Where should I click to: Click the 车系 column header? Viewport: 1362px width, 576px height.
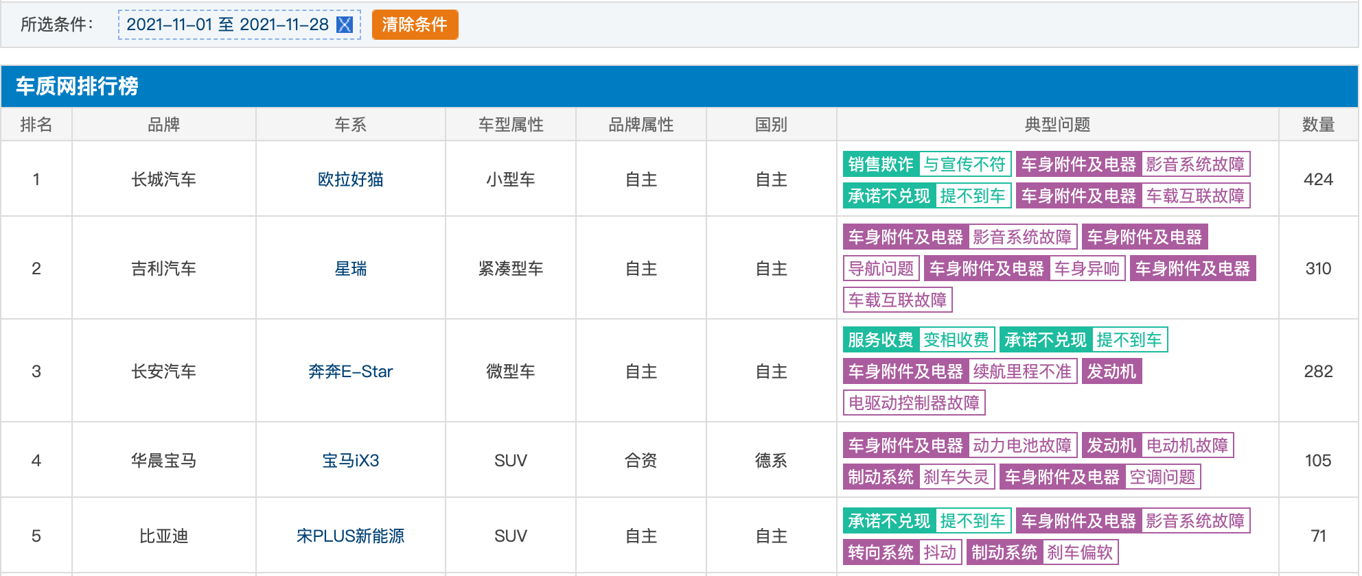350,125
